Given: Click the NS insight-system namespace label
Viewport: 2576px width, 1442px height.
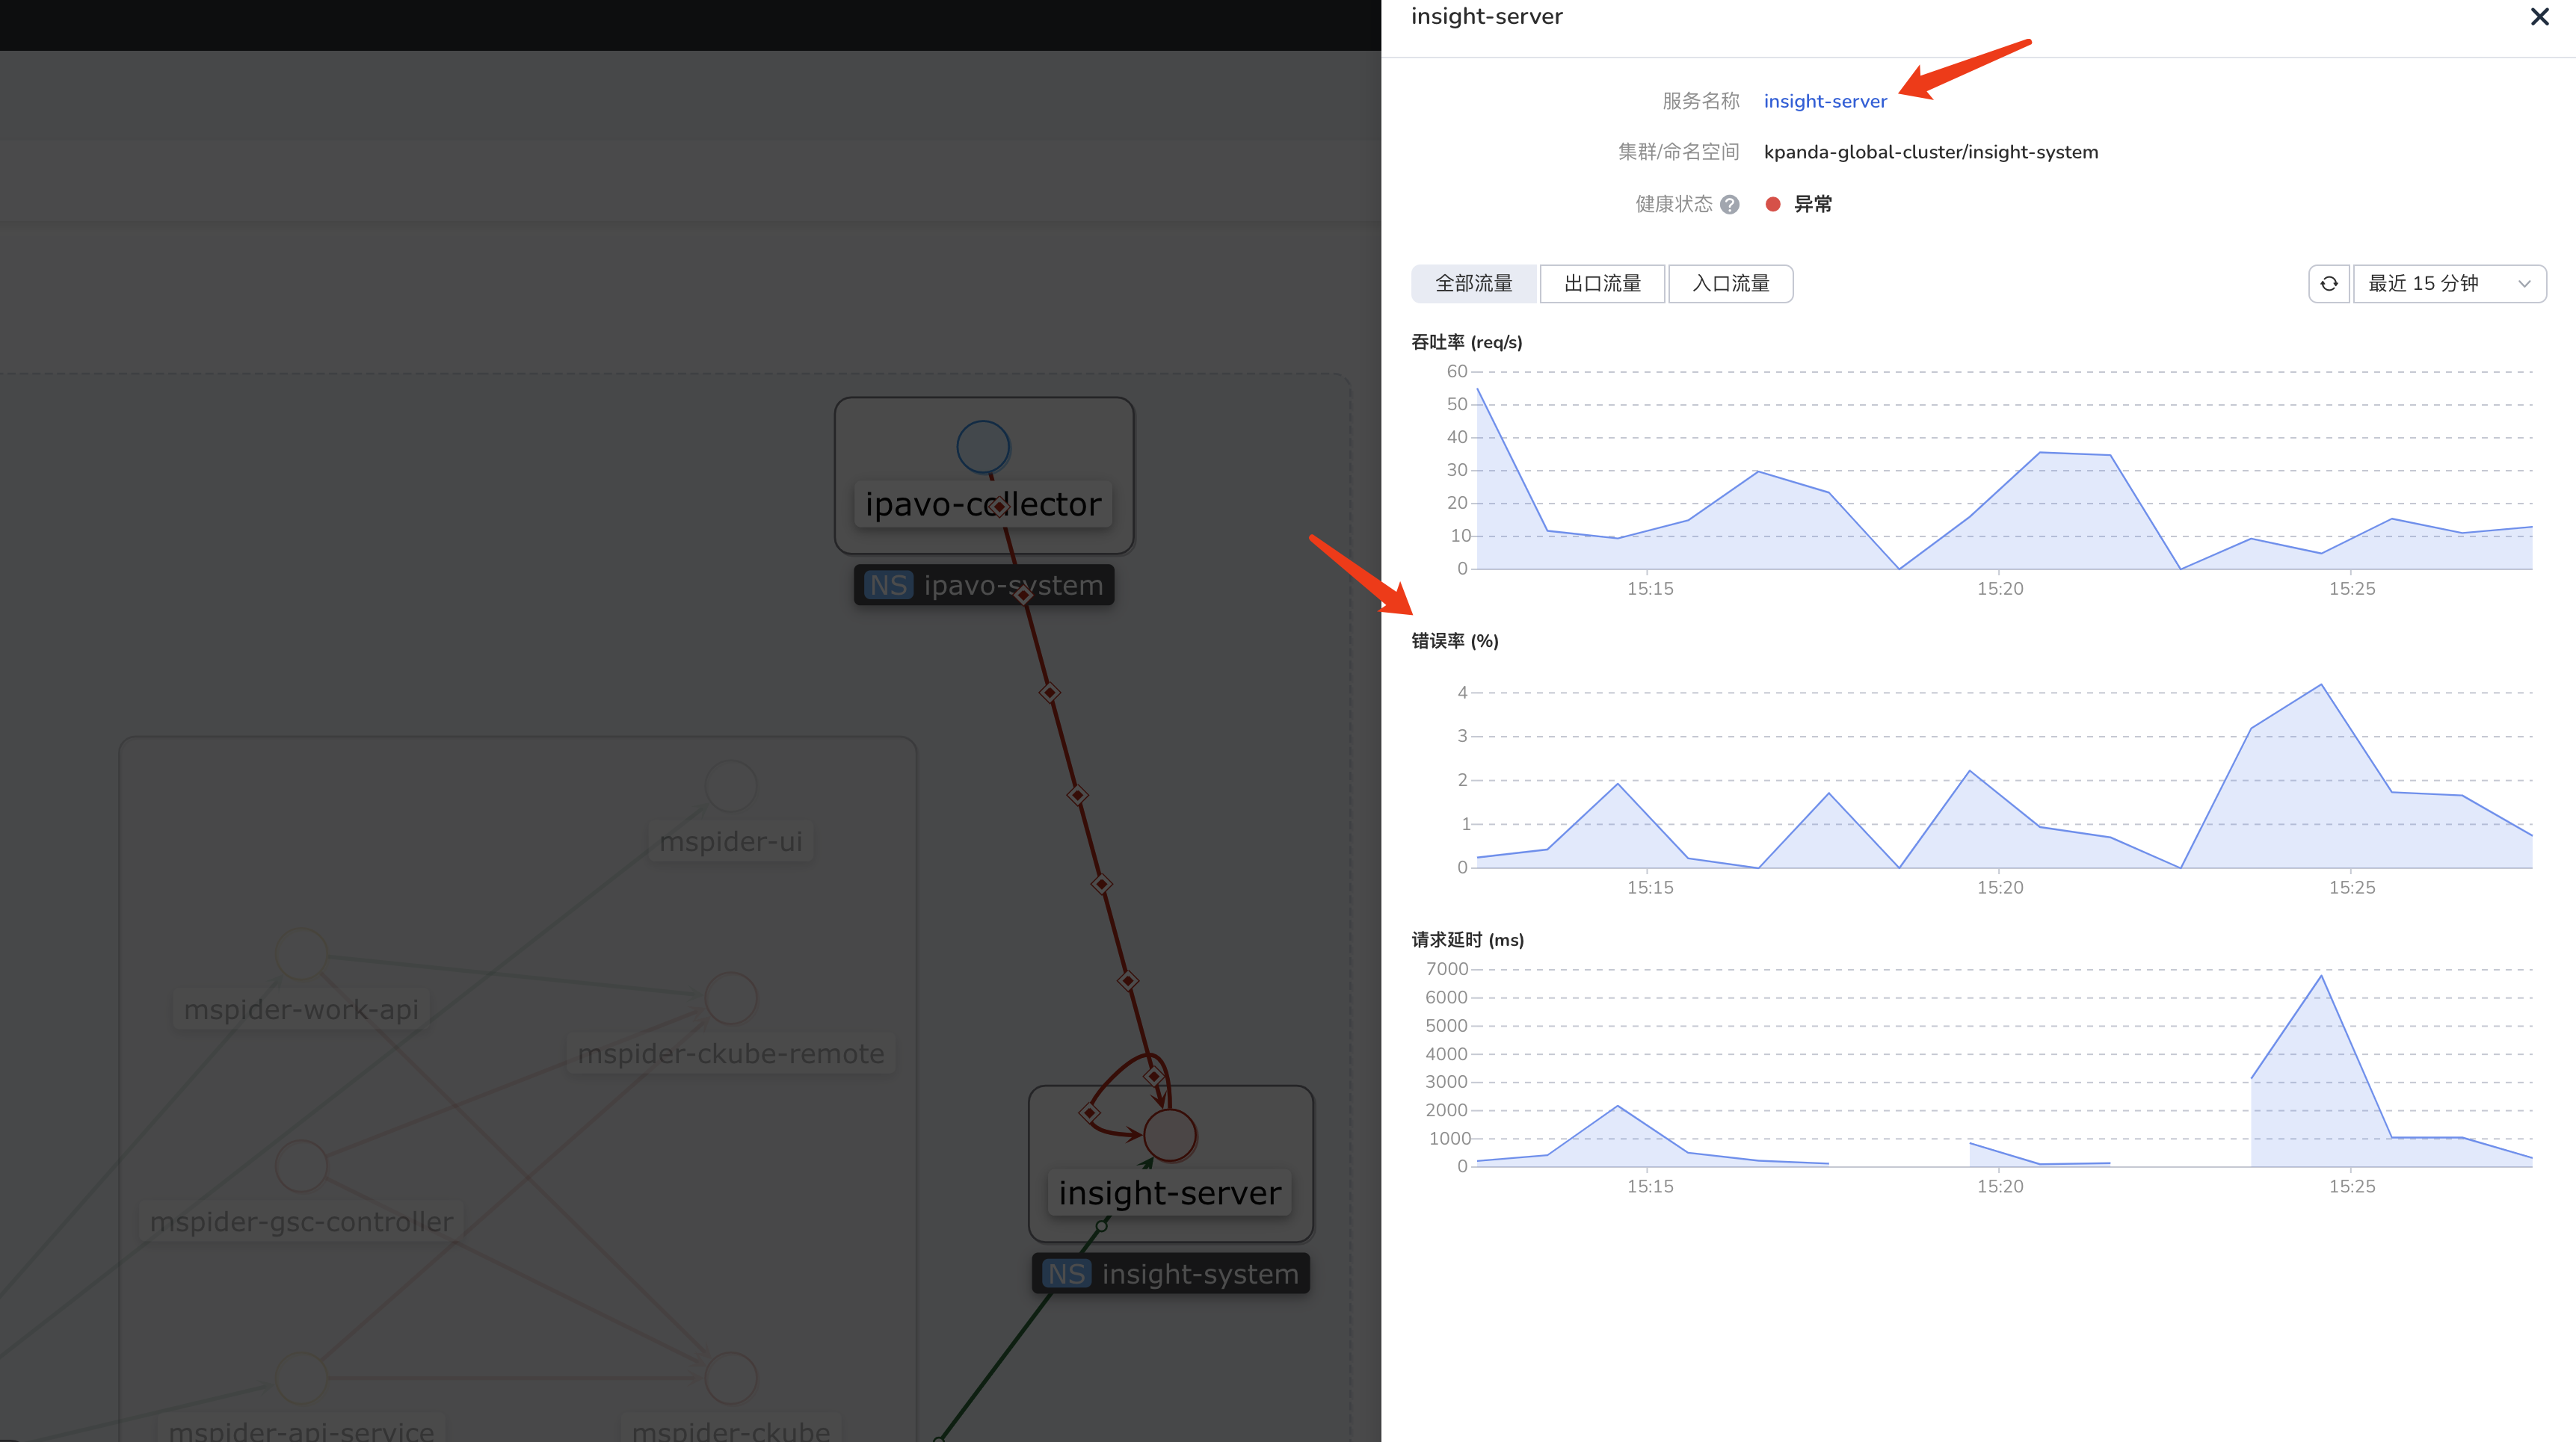Looking at the screenshot, I should pos(1170,1273).
